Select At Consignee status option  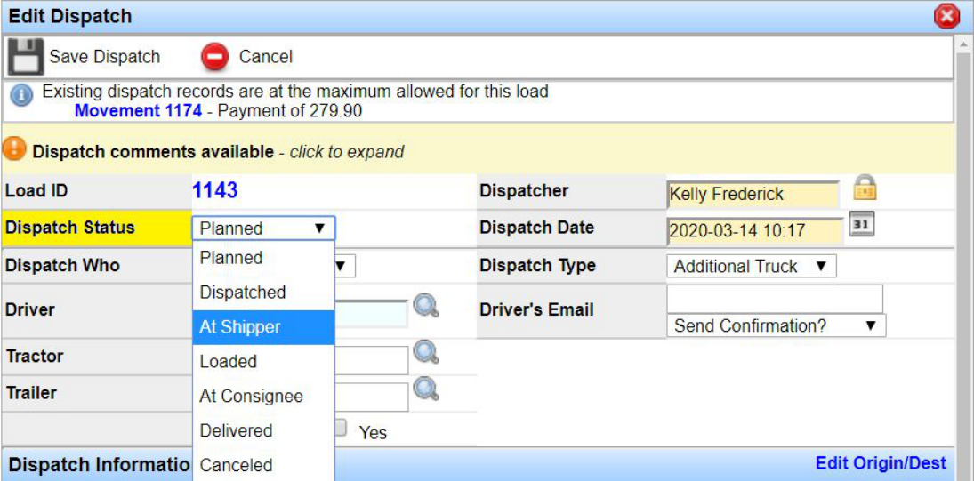[x=263, y=396]
